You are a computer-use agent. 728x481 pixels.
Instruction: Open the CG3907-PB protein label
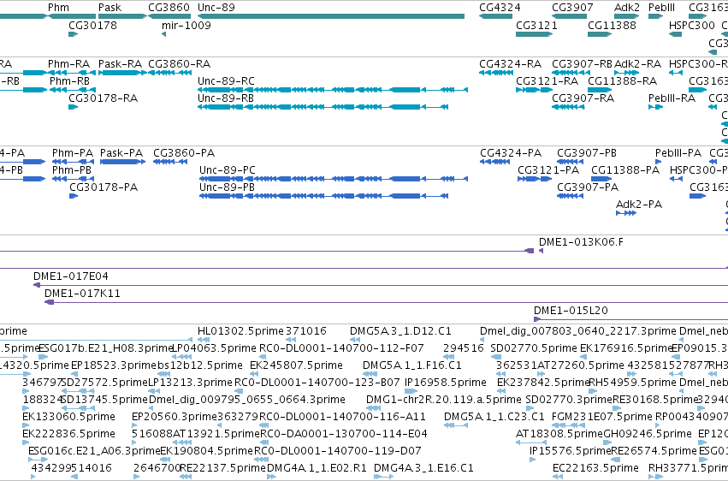point(587,152)
